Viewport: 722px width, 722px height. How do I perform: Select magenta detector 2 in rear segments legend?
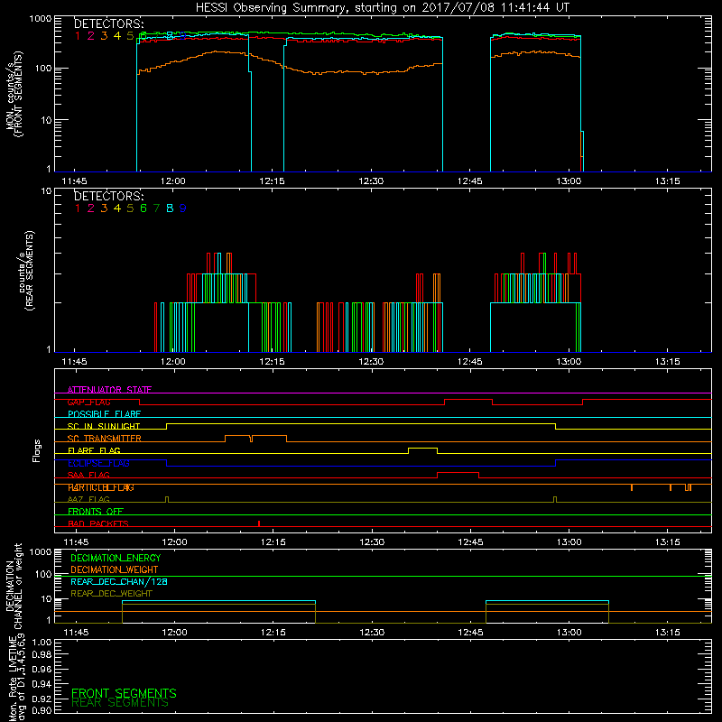pos(91,208)
